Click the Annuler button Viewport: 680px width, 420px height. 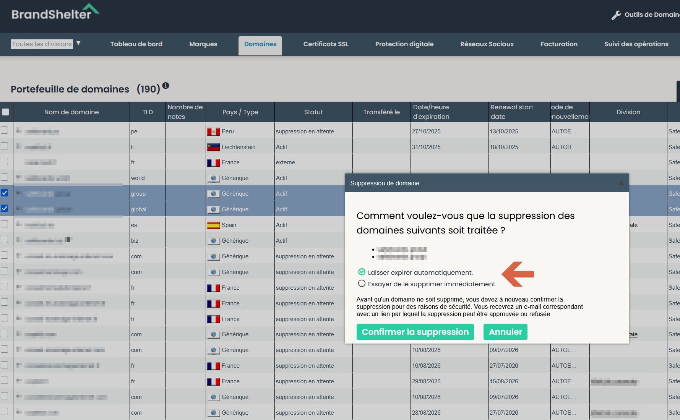(x=505, y=332)
